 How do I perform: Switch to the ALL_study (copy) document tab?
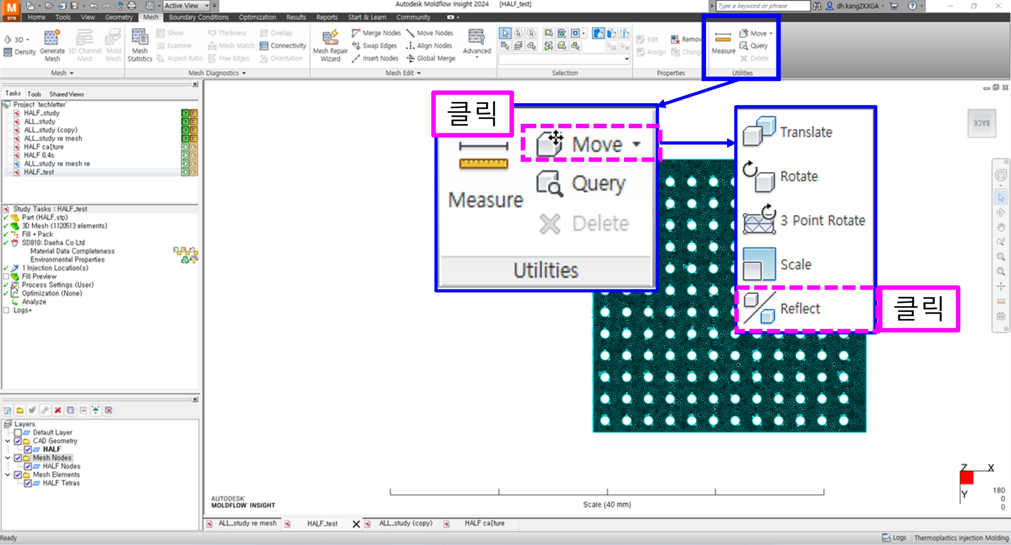tap(405, 523)
